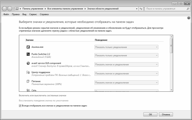192x120 pixels.
Task: Click the Azureus.exe icon
Action: 28,47
